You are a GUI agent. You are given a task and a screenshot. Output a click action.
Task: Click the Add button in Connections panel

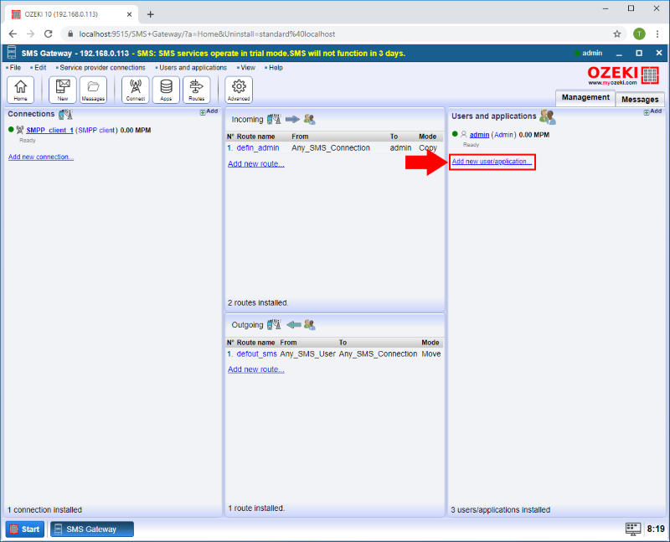[x=209, y=111]
